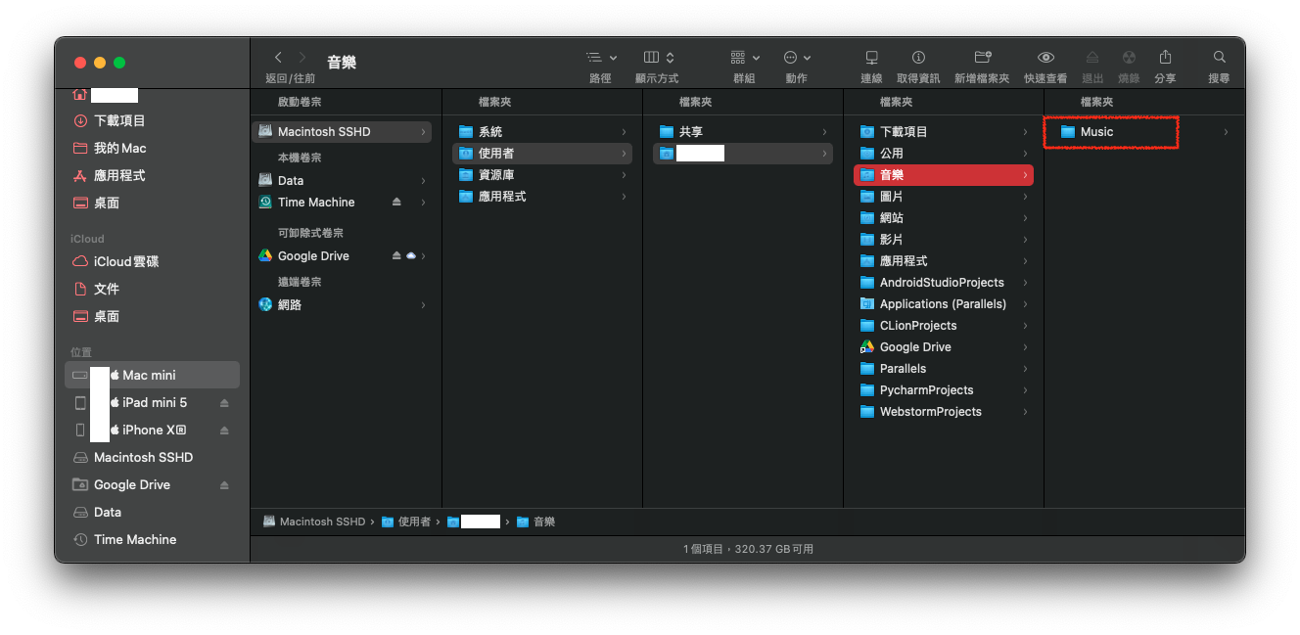This screenshot has height=635, width=1300.
Task: Select Downloads in the sidebar
Action: [x=119, y=120]
